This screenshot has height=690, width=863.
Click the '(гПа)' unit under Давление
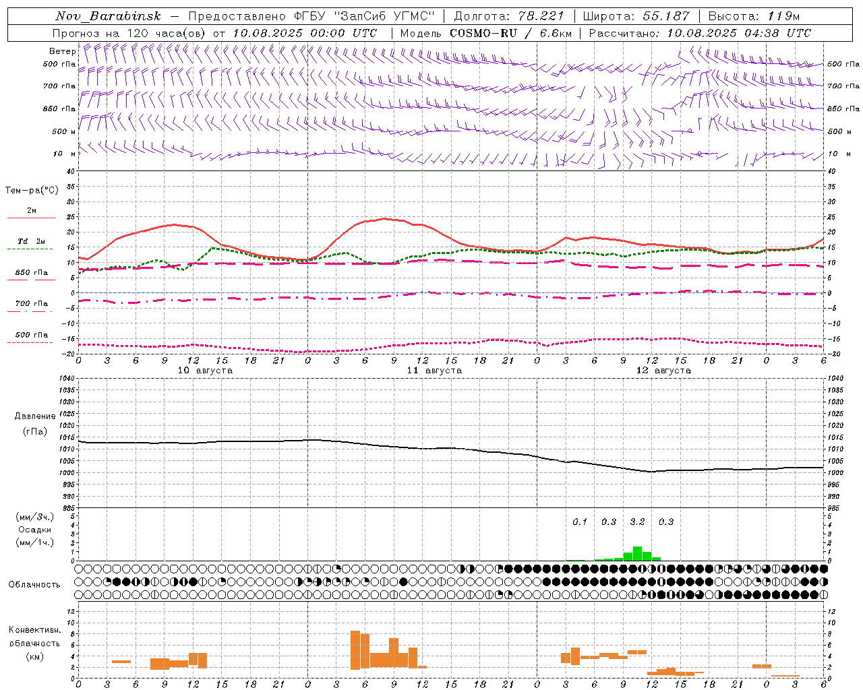35,432
